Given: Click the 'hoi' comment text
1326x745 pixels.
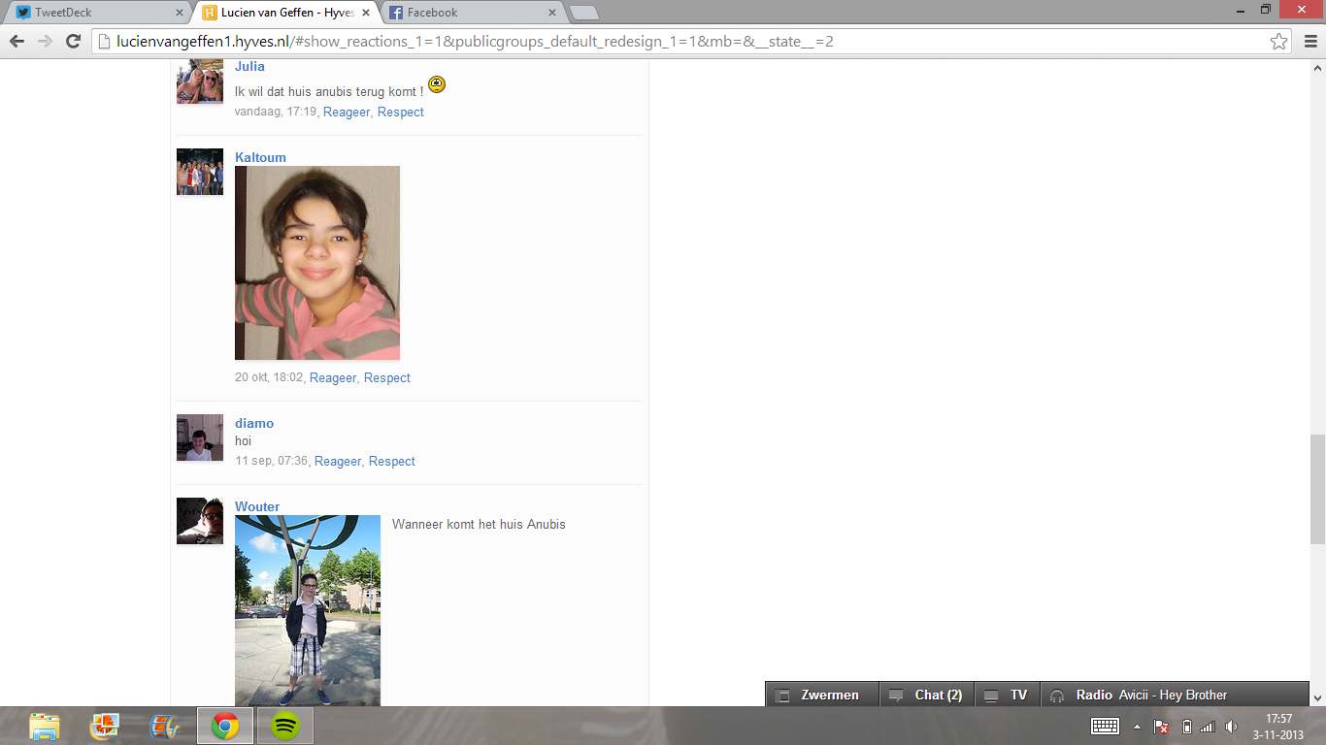Looking at the screenshot, I should pyautogui.click(x=243, y=441).
